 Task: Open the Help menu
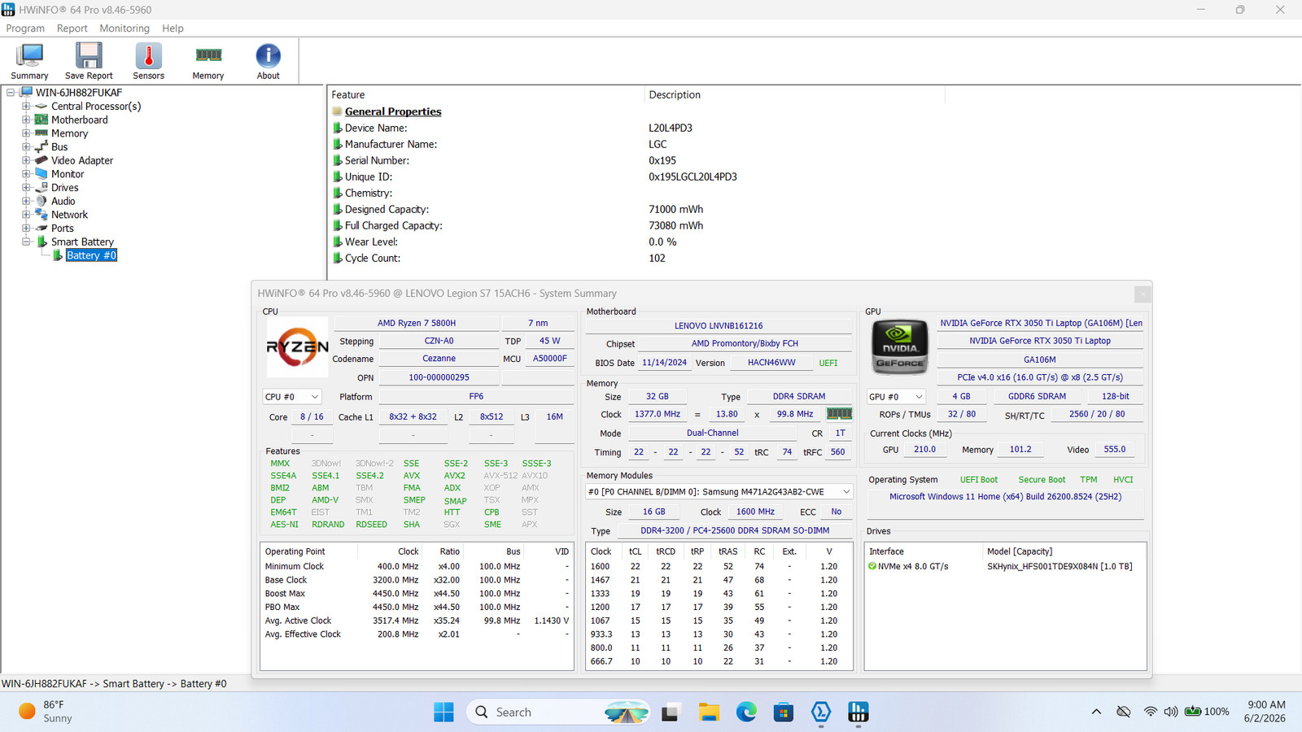point(173,28)
